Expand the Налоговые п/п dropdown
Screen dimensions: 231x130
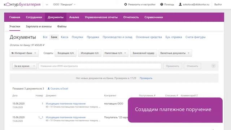point(115,53)
